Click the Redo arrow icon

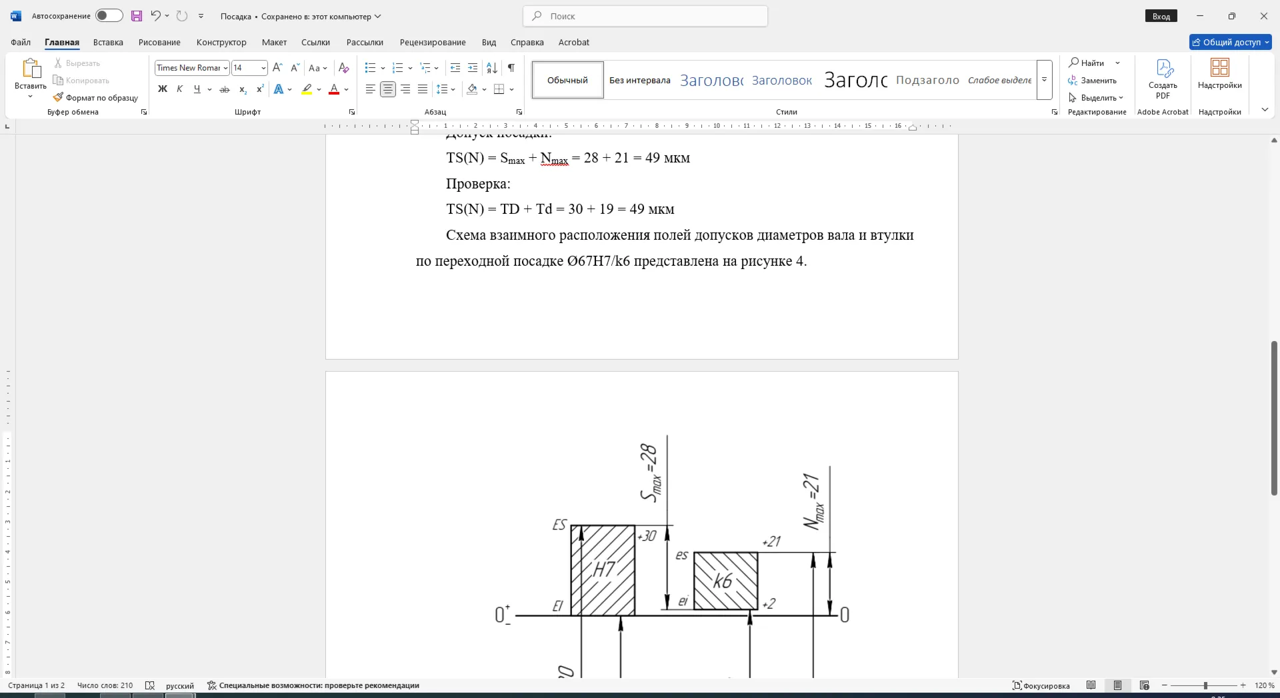tap(182, 16)
